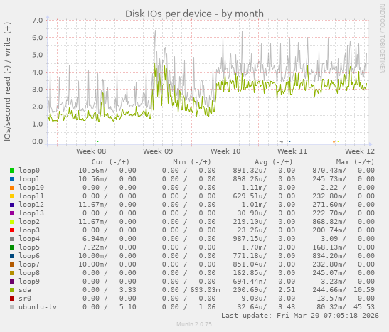This screenshot has width=389, height=332.
Task: Select the loop2 legend label
Action: pyautogui.click(x=29, y=222)
